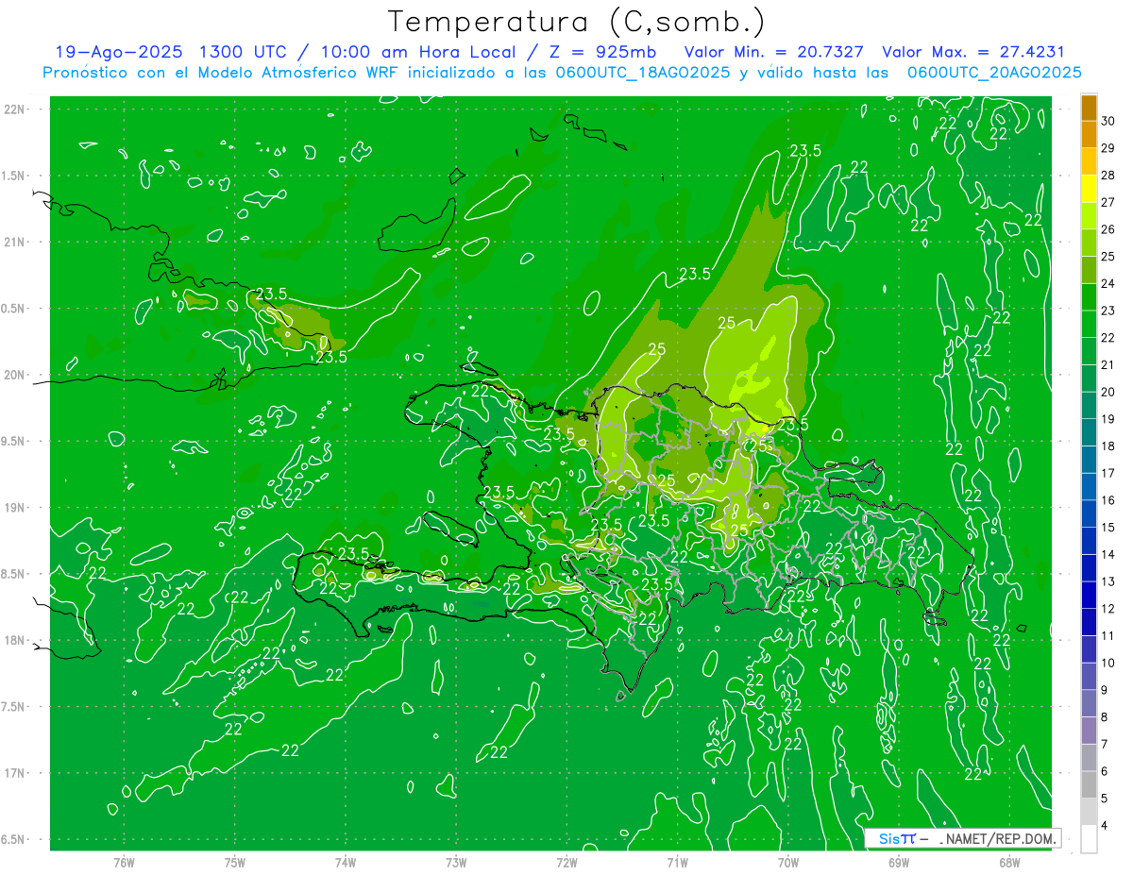This screenshot has height=875, width=1133.
Task: Click the dark orange swatch above 30
Action: 1089,109
